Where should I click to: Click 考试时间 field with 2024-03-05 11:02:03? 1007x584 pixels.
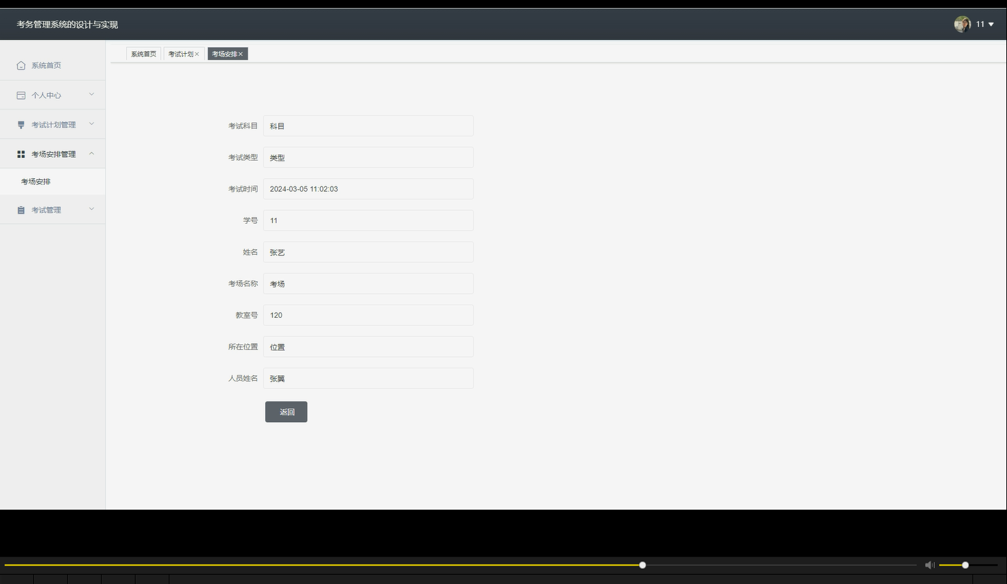(368, 189)
